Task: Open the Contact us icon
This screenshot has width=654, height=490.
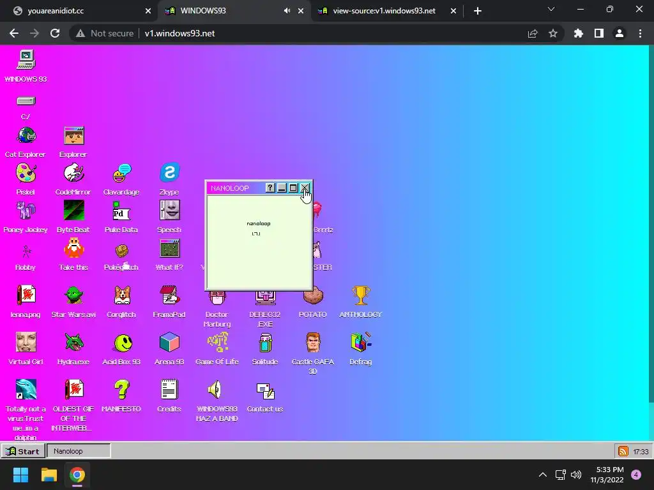Action: [265, 391]
